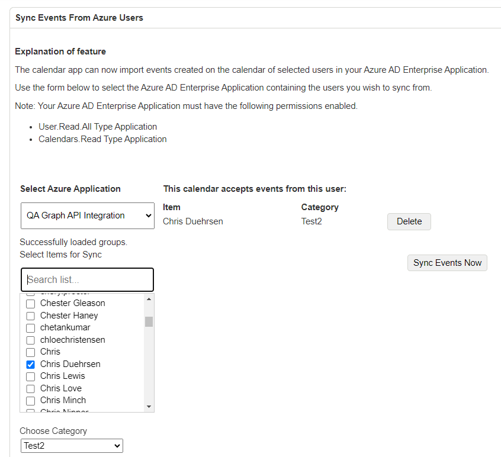This screenshot has height=457, width=501.
Task: Click the 'Category' column header
Action: point(320,207)
